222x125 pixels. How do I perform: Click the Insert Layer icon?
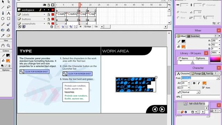(x=19, y=27)
